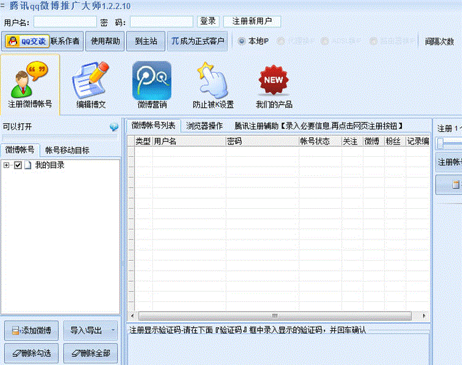Select the 微博帐号 left panel tab

[x=20, y=150]
